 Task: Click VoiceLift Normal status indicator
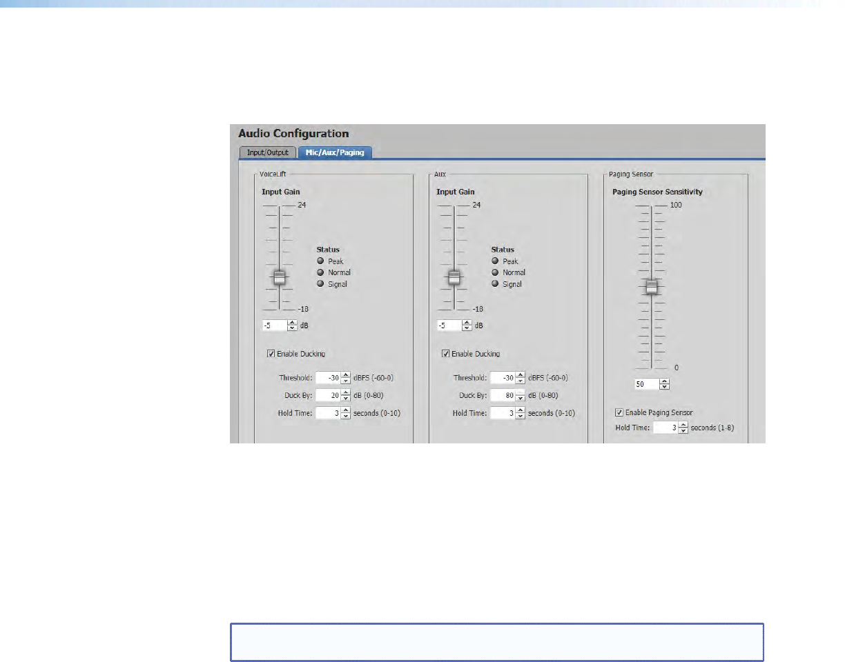click(320, 272)
